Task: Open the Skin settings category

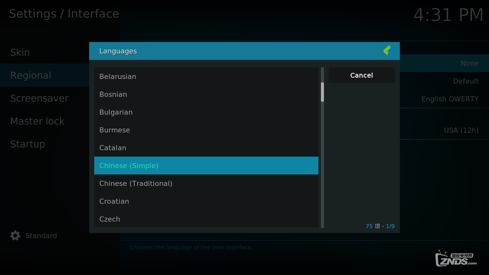Action: [x=20, y=52]
